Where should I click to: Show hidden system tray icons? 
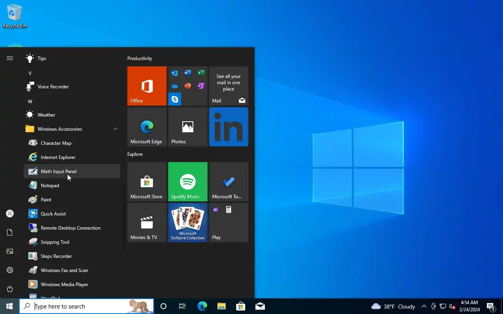[x=424, y=306]
